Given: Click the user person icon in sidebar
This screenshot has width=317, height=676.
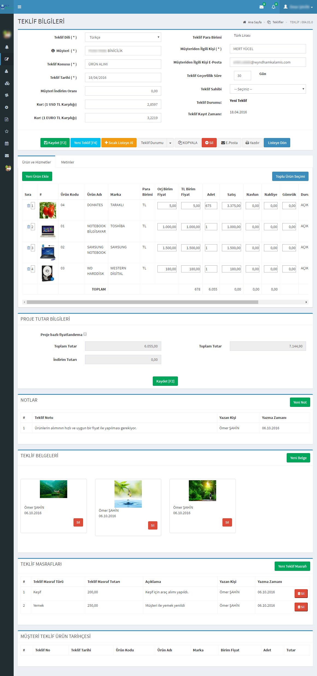Looking at the screenshot, I should (x=7, y=71).
